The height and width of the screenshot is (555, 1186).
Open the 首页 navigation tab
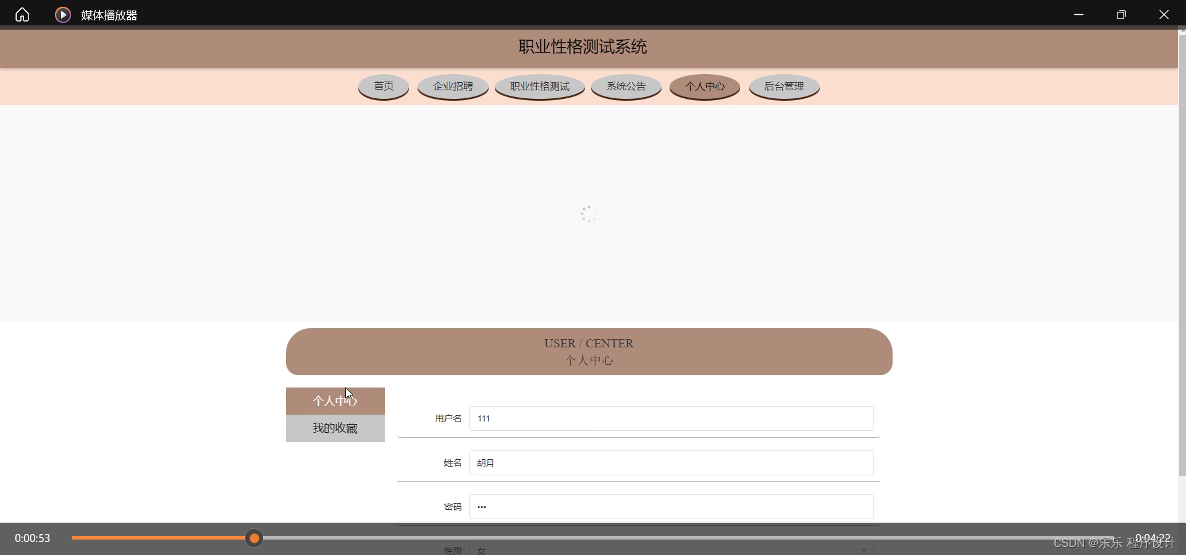[x=384, y=87]
